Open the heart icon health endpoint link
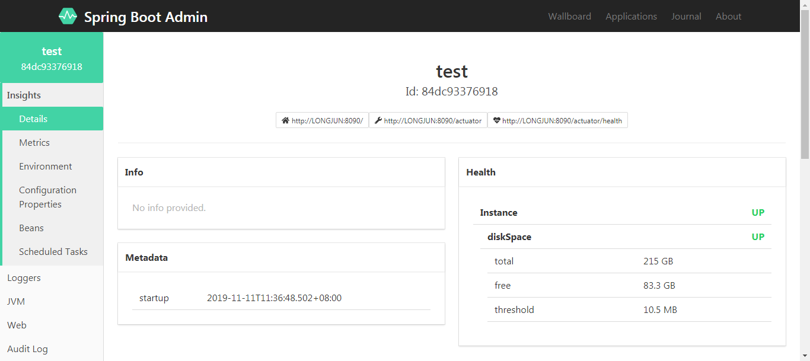Image resolution: width=810 pixels, height=361 pixels. coord(557,120)
